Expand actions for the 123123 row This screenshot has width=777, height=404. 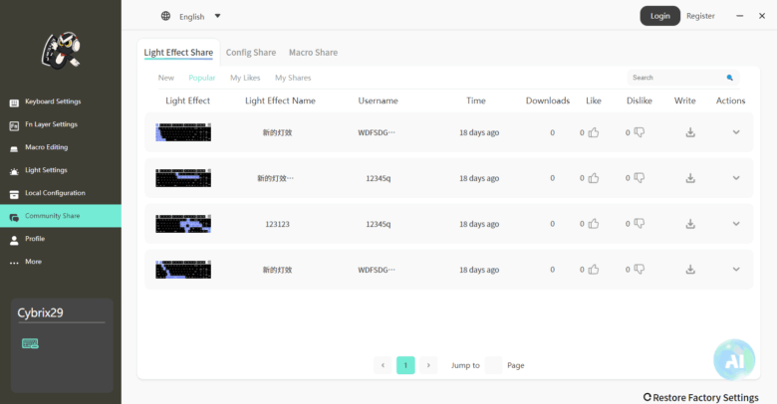tap(736, 224)
